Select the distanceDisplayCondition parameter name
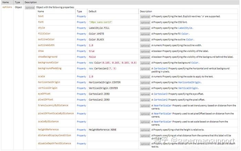The width and height of the screenshot is (241, 151). click(54, 135)
